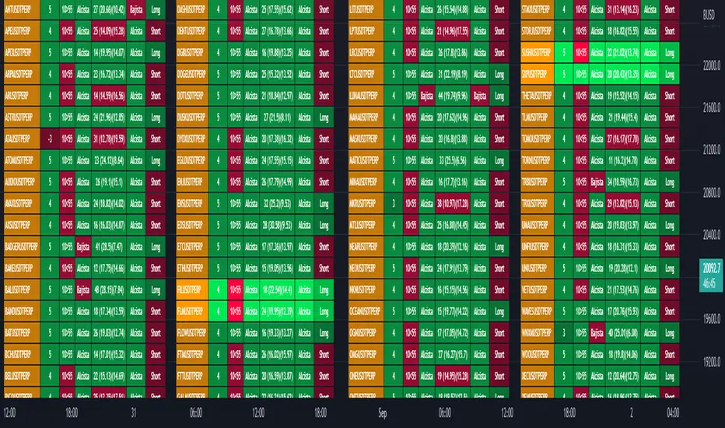Click the current price tag '20092.7'
725x428 pixels.
click(711, 268)
